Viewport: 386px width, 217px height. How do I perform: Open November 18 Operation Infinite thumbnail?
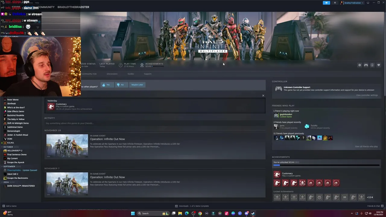[67, 146]
